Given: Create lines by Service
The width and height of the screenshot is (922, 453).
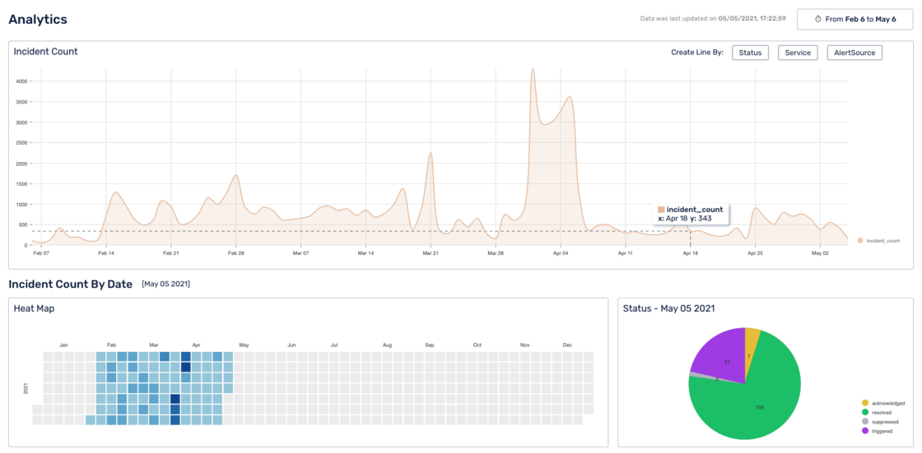Looking at the screenshot, I should click(798, 53).
